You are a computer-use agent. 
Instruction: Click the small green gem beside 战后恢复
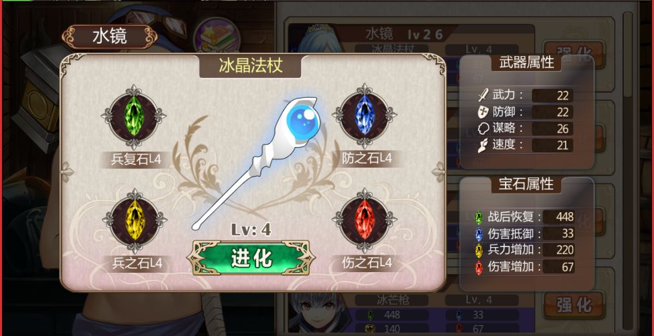pos(479,217)
